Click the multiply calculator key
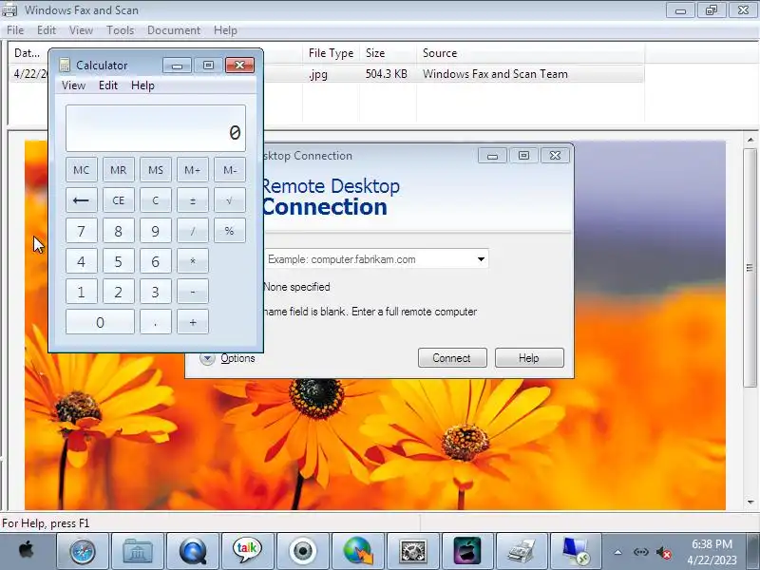The image size is (760, 570). (193, 261)
